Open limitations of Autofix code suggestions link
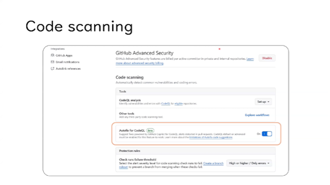Image resolution: width=330 pixels, height=185 pixels. (x=211, y=137)
